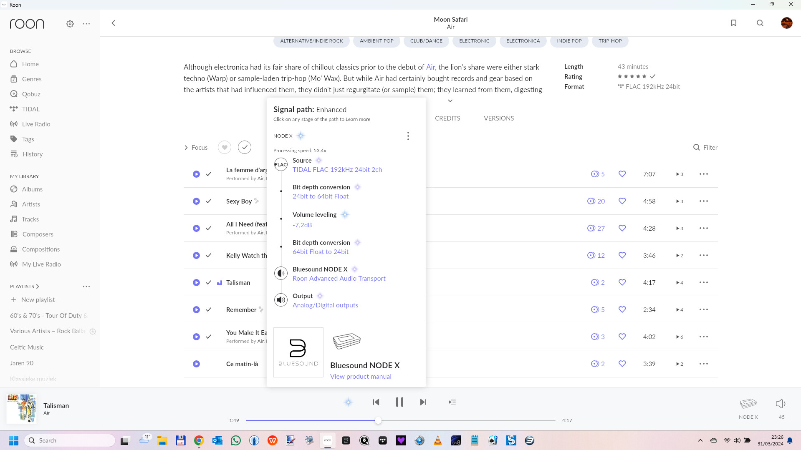The image size is (801, 450).
Task: Expand the Playlists section chevron
Action: tap(38, 287)
